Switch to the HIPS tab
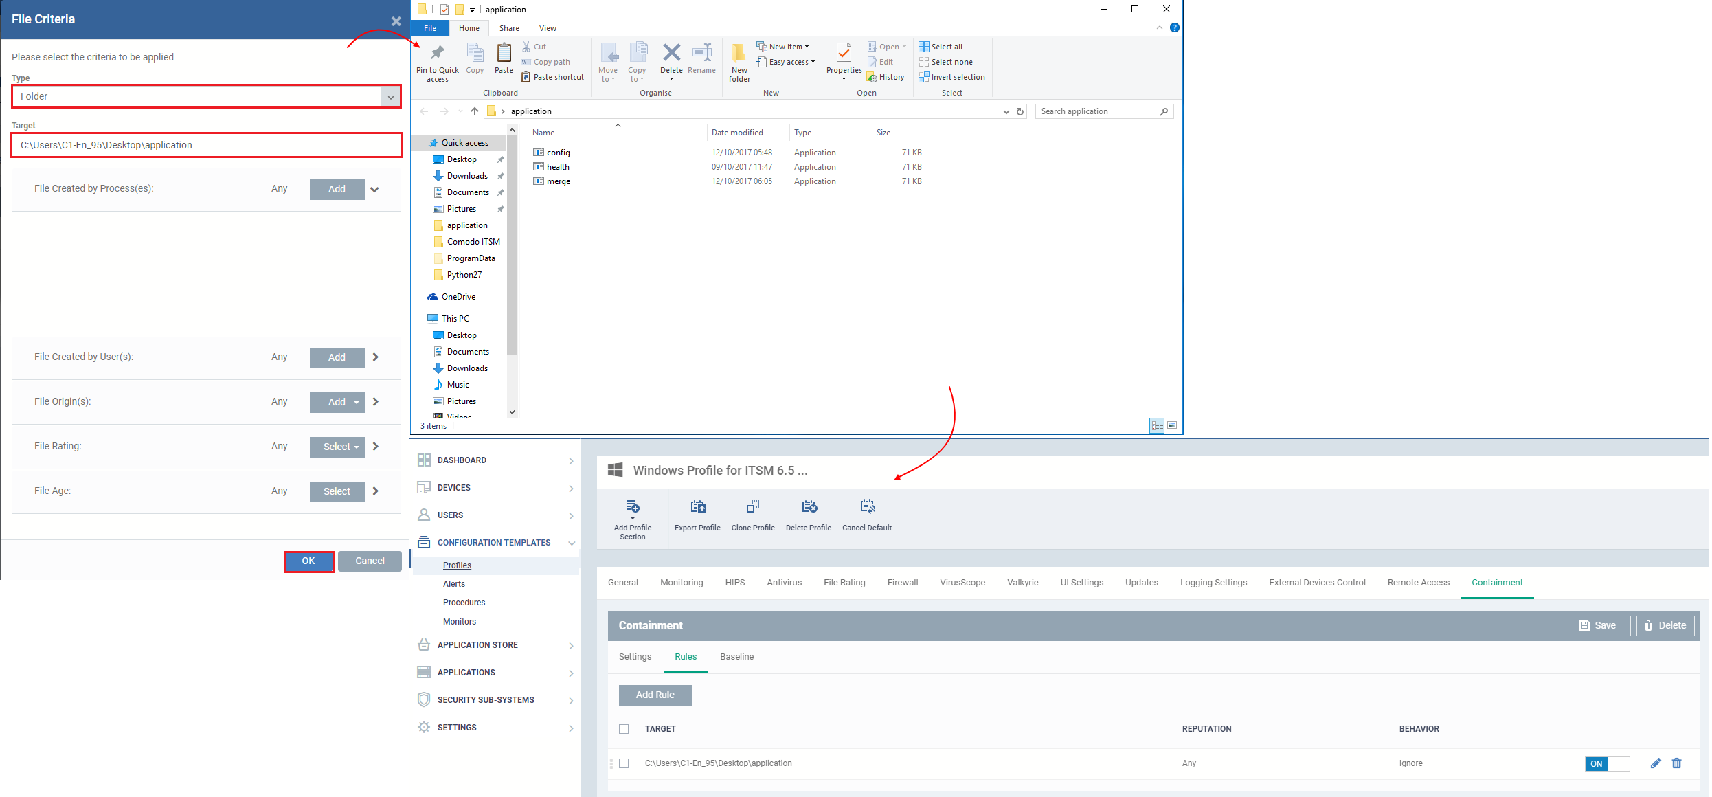The width and height of the screenshot is (1712, 797). click(735, 583)
